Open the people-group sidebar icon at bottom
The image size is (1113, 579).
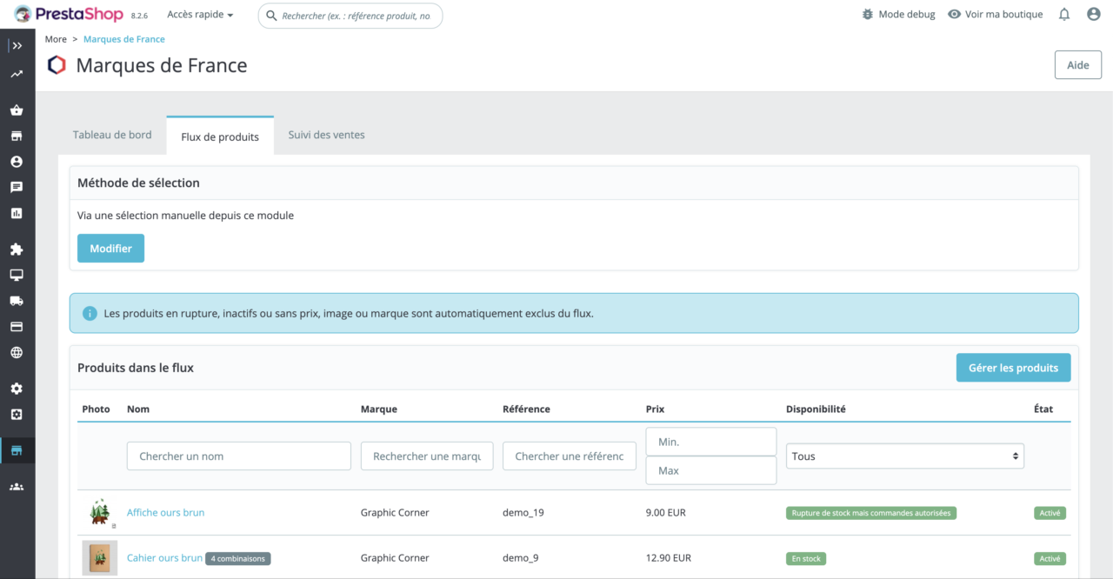point(17,487)
